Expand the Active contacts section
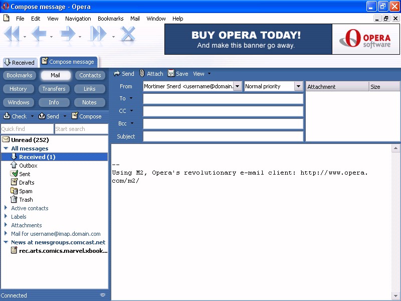The image size is (401, 301). (x=6, y=208)
